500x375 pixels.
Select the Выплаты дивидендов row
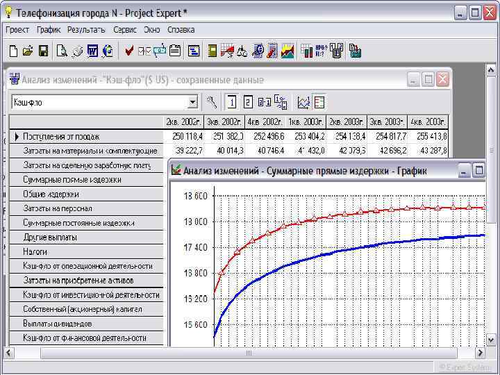point(86,324)
